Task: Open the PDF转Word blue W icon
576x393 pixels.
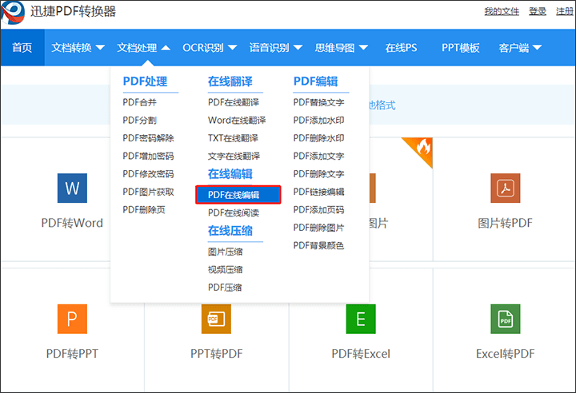Action: pyautogui.click(x=72, y=189)
